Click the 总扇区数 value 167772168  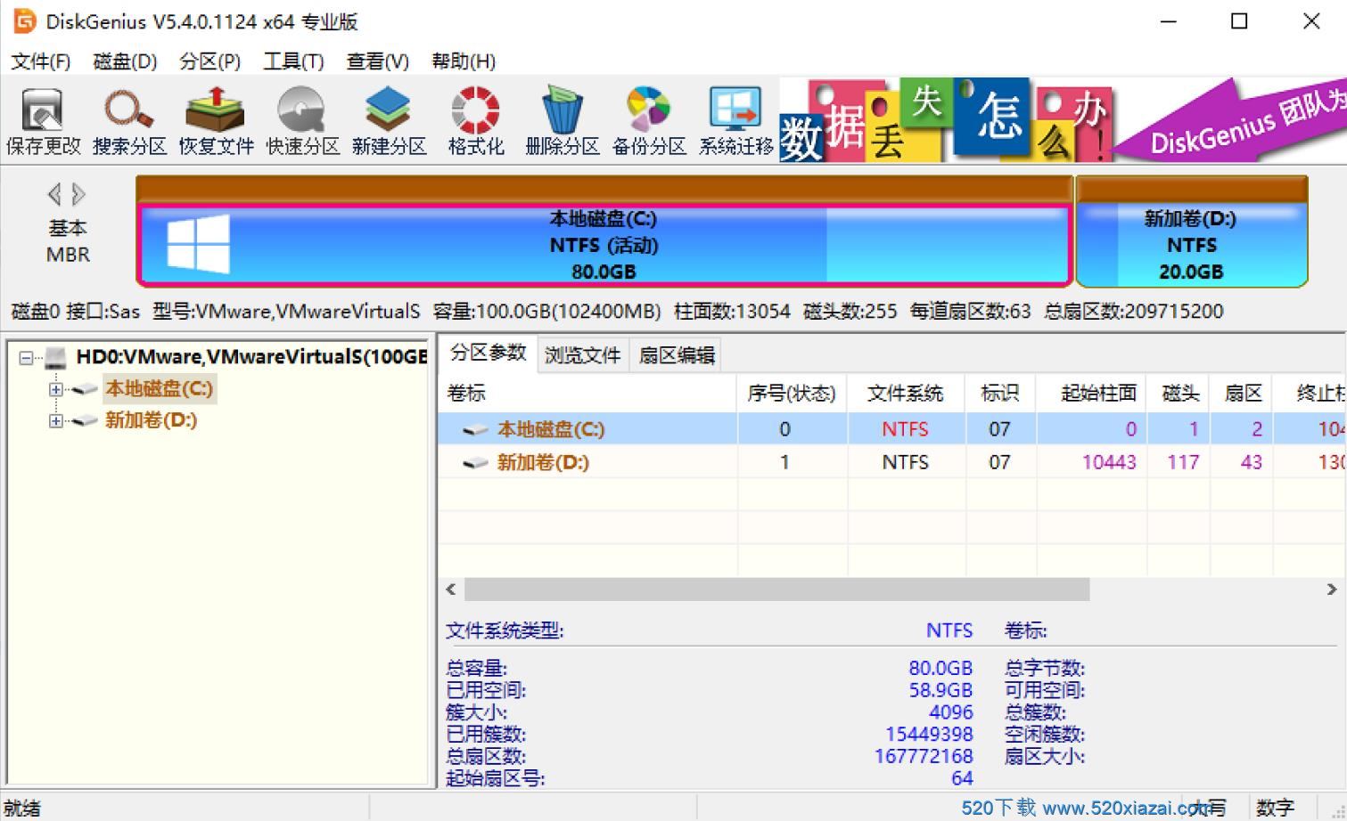pos(924,756)
